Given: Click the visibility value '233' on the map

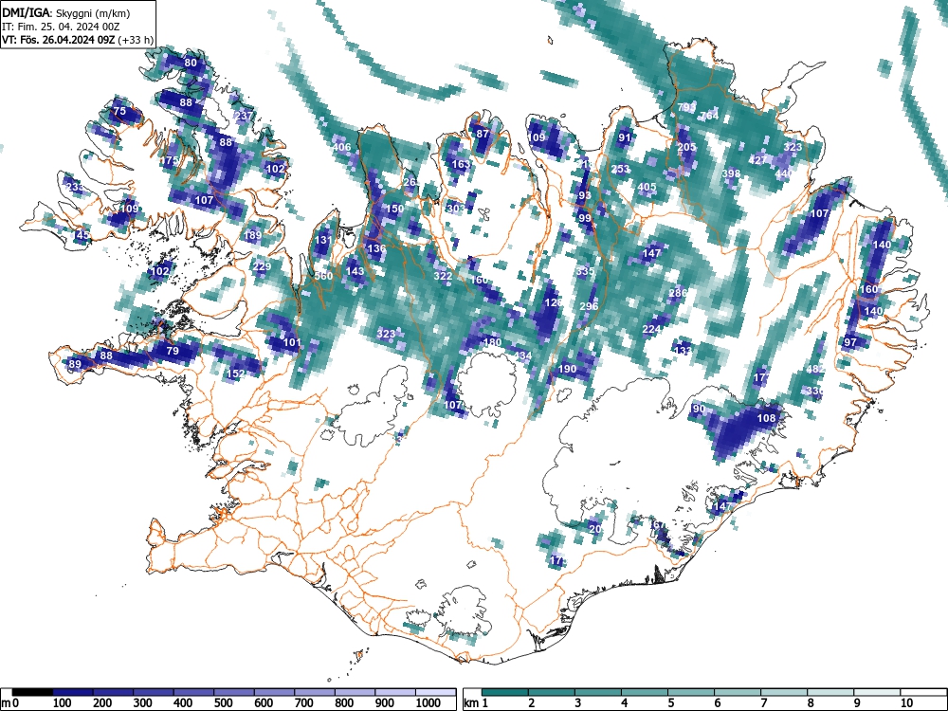Looking at the screenshot, I should [x=75, y=187].
